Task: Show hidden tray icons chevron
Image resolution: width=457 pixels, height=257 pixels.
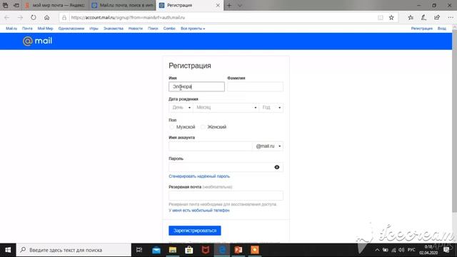Action: 377,250
